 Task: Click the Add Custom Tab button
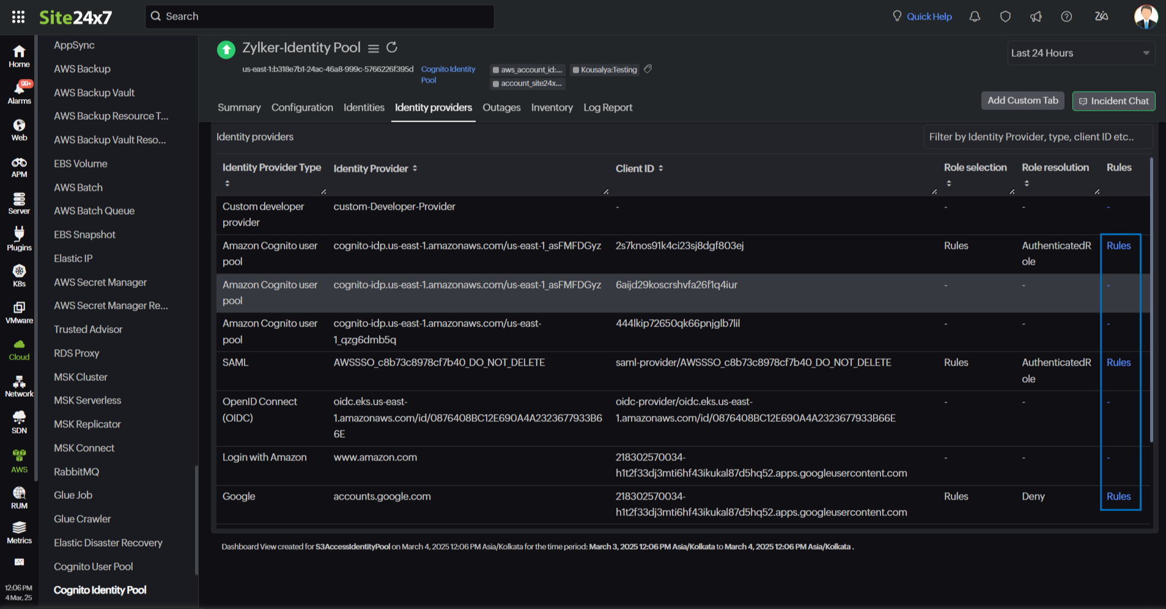(1022, 101)
